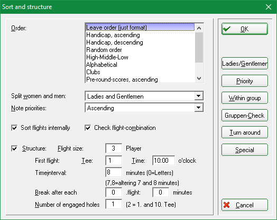
Task: Open the Split women and men dropdown
Action: click(199, 96)
